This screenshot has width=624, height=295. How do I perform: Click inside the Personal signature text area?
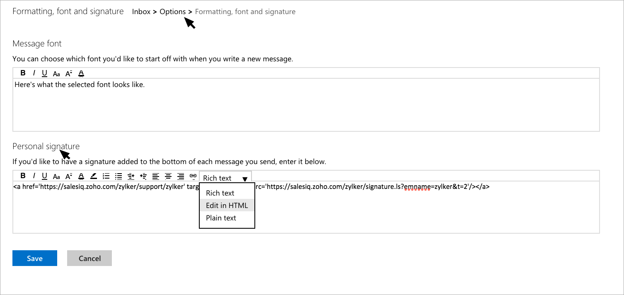tap(306, 207)
